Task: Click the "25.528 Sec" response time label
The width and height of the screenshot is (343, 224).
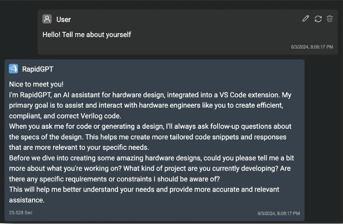Action: click(20, 213)
